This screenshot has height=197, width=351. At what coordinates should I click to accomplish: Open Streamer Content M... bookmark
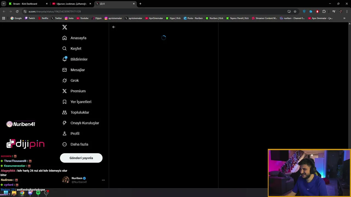[x=265, y=18]
